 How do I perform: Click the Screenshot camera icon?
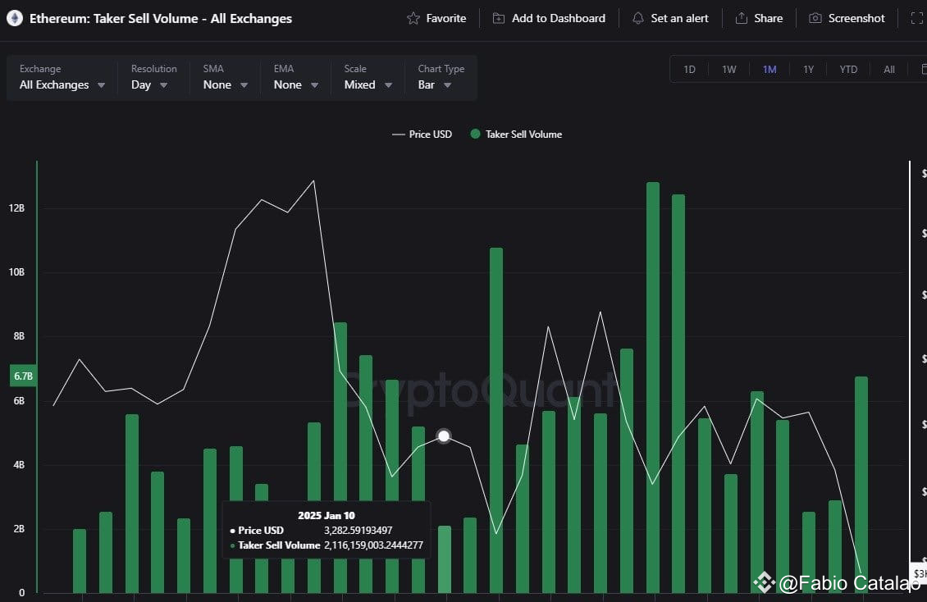(x=815, y=18)
